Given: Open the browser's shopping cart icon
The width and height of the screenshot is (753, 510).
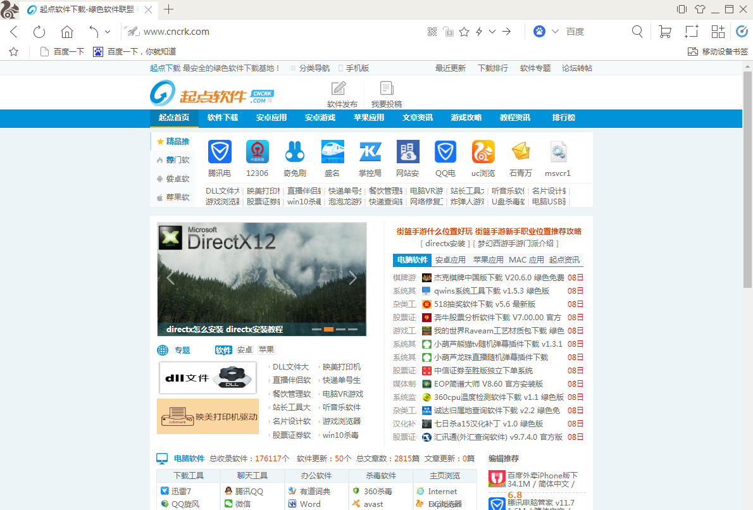Looking at the screenshot, I should [x=664, y=31].
